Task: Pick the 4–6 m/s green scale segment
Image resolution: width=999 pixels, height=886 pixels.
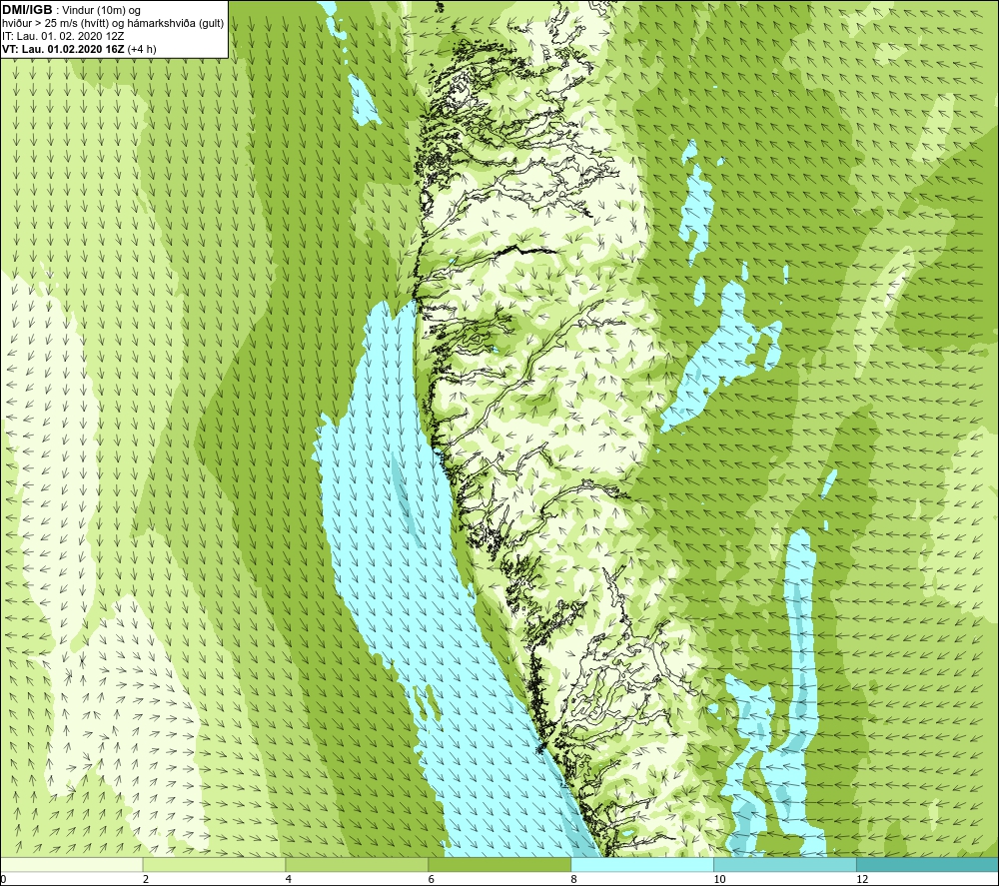Action: pos(357,865)
